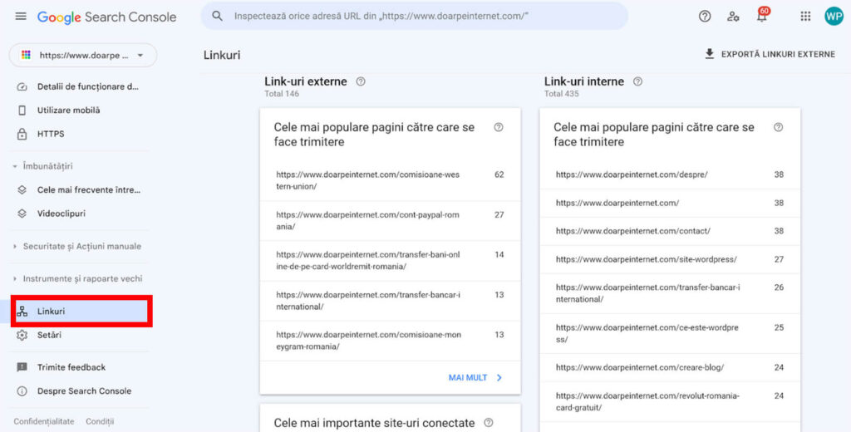
Task: Click the search magnifier icon
Action: (217, 16)
